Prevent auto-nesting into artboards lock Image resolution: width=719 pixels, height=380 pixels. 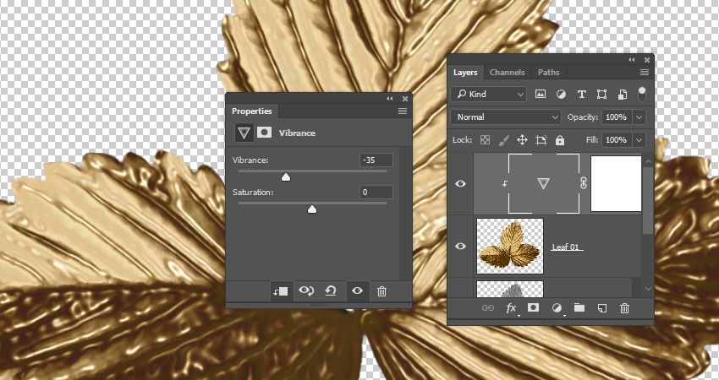coord(541,140)
